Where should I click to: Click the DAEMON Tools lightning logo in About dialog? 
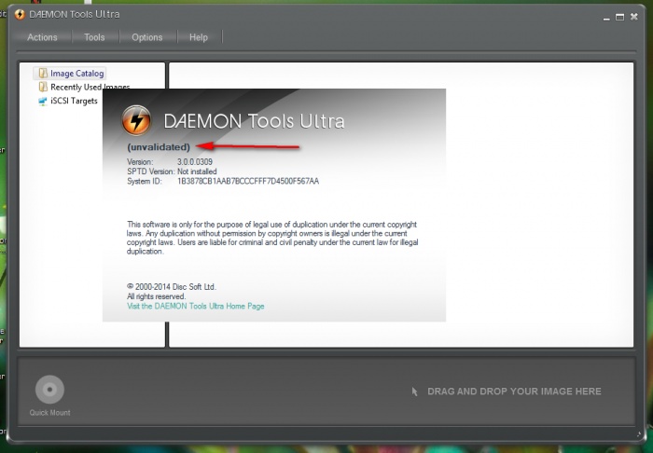136,120
